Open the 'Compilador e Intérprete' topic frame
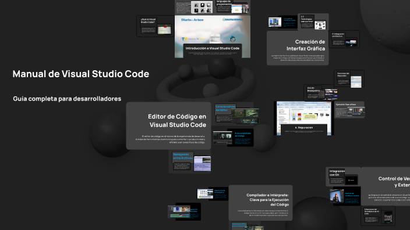The width and height of the screenshot is (410, 230). [x=260, y=203]
